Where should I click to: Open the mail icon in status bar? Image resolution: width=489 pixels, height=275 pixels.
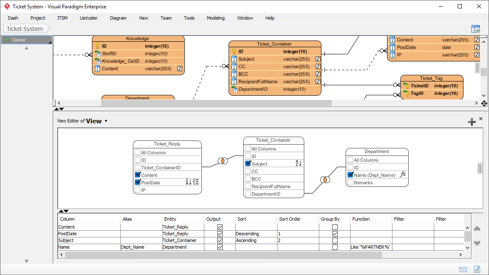click(x=463, y=269)
